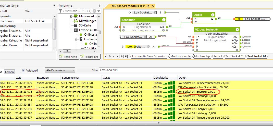The width and height of the screenshot is (273, 126).
Task: Jump to last page tab arrow
Action: pos(126,56)
